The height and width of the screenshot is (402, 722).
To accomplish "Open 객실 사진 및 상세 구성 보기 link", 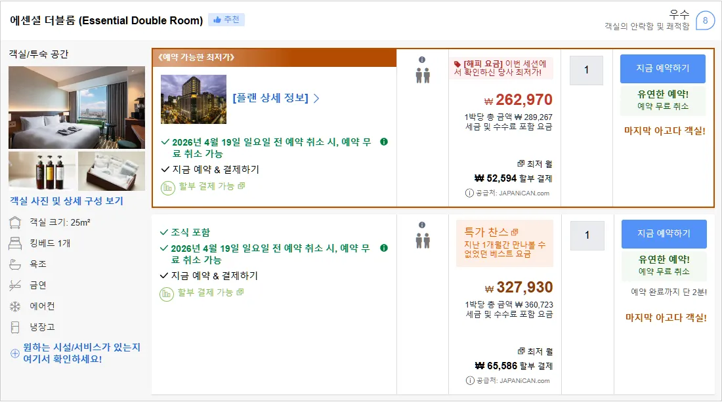I will 67,201.
